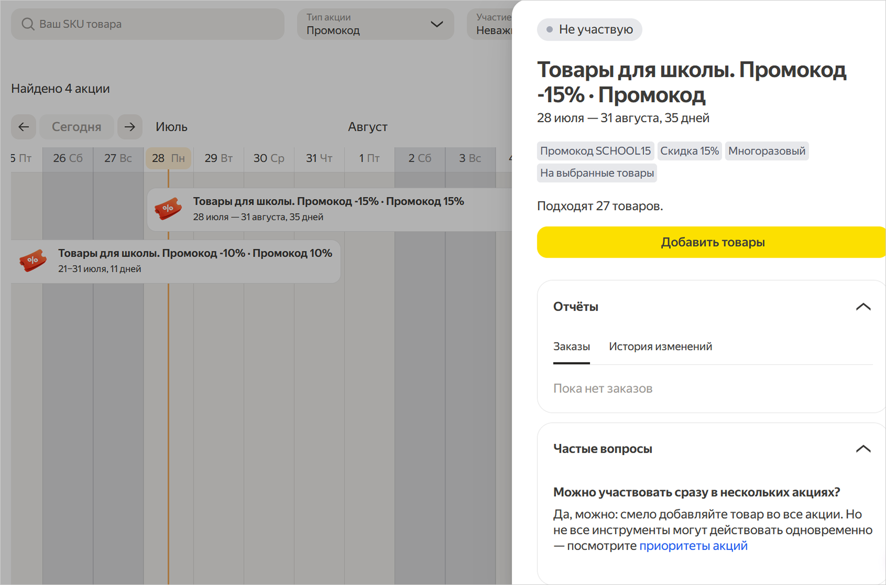Open Товары для школы Промокод -15% timeline bar
The width and height of the screenshot is (886, 585).
(328, 202)
